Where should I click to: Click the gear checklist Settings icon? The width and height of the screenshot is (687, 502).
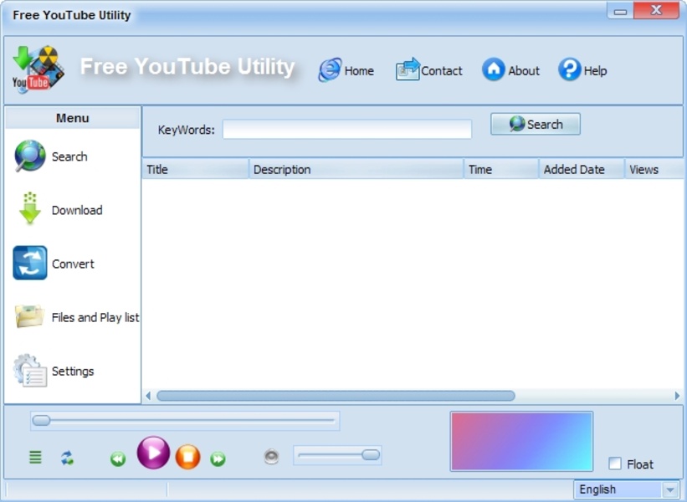[30, 371]
